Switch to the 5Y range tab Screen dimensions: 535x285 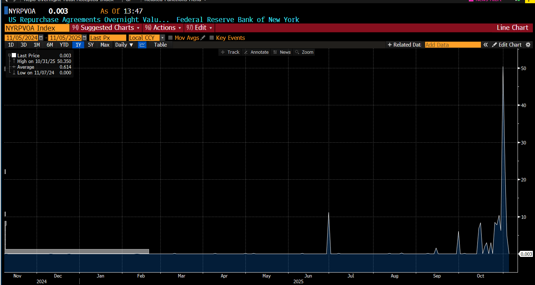tap(91, 45)
